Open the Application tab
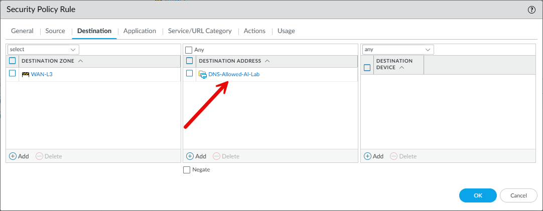The height and width of the screenshot is (211, 543). [x=140, y=31]
